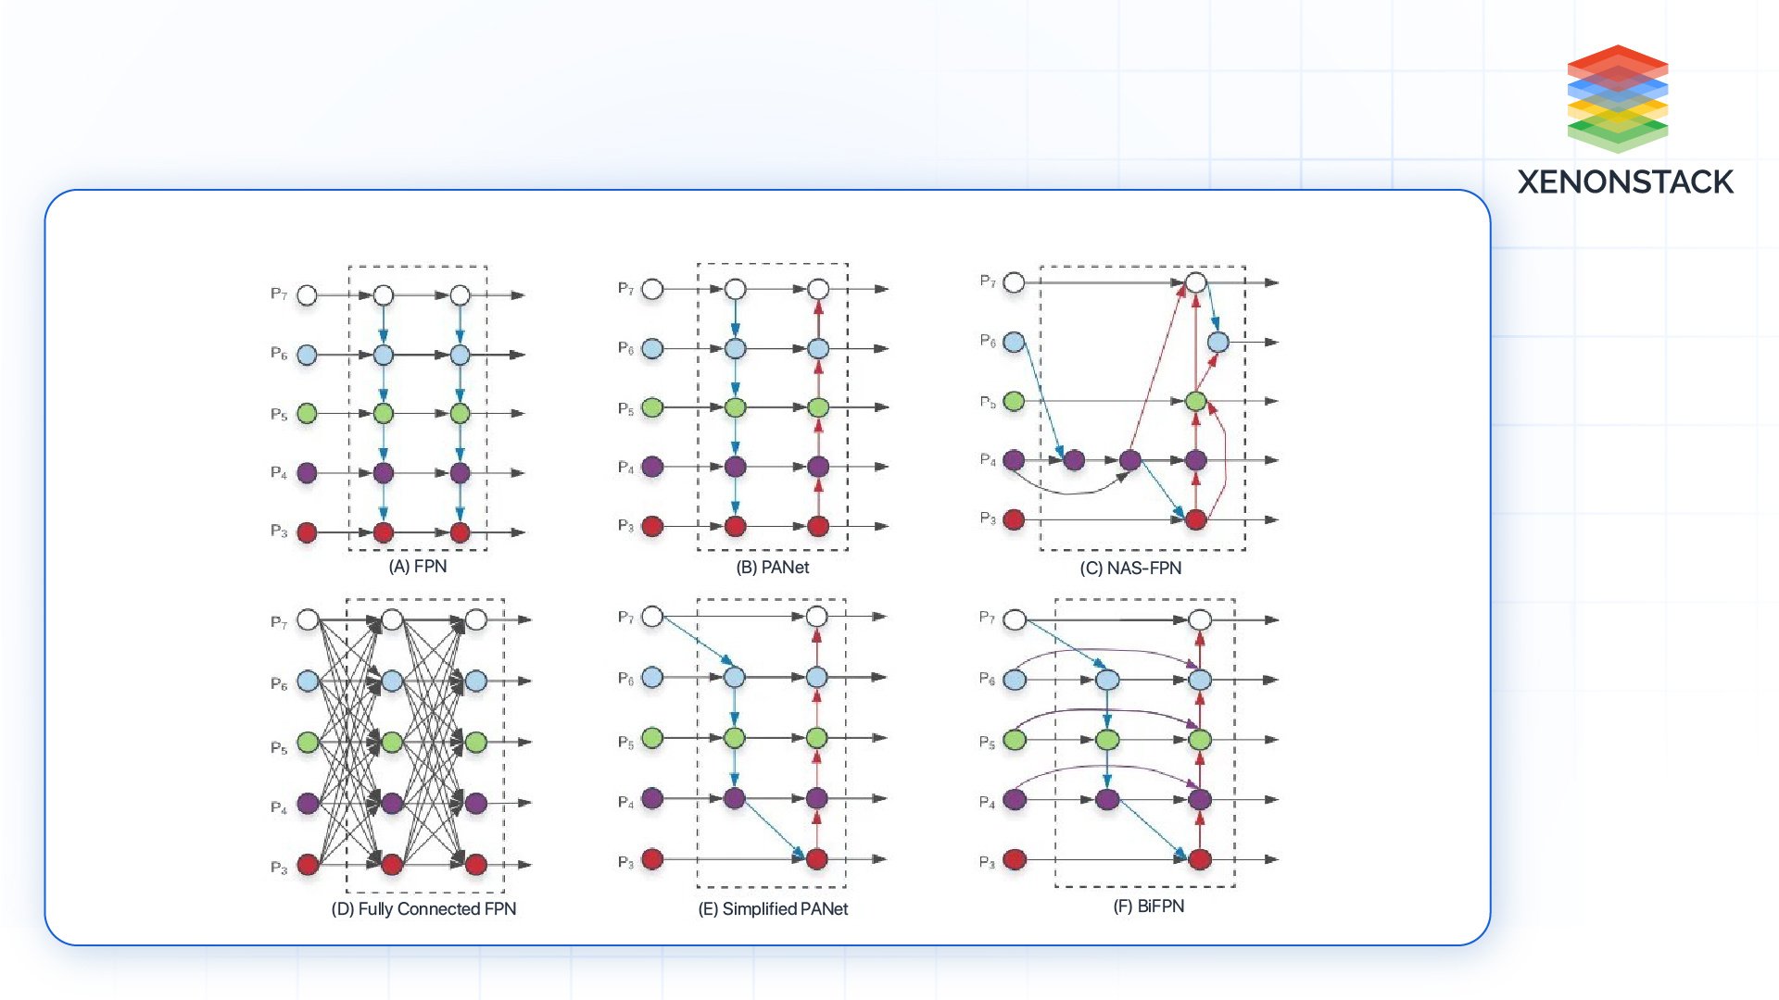Click the P5 label in Fully Connected FPN
Screen dimensions: 1779x1000
coord(279,748)
